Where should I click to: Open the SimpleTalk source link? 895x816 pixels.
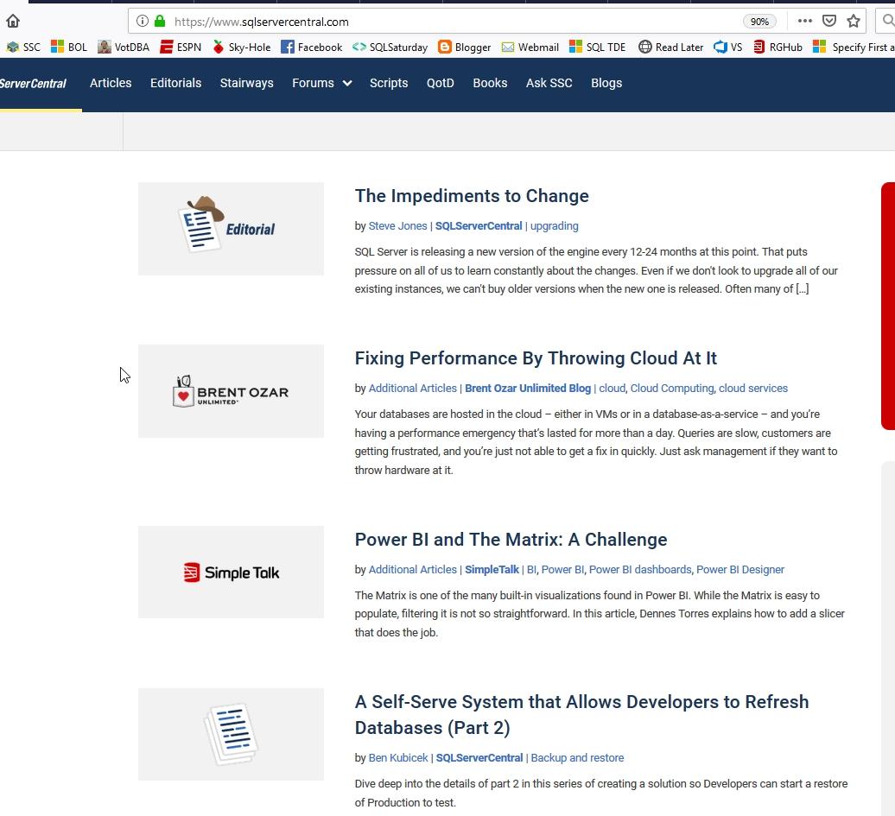click(x=492, y=570)
